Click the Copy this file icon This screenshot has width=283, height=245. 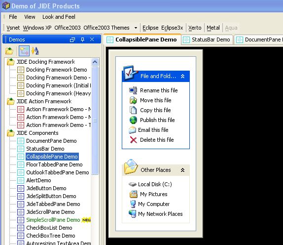click(x=133, y=110)
